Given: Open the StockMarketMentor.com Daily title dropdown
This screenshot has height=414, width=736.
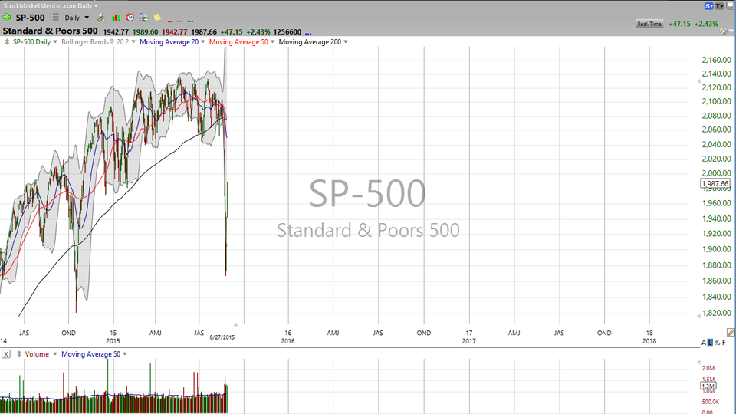Looking at the screenshot, I should (x=96, y=5).
